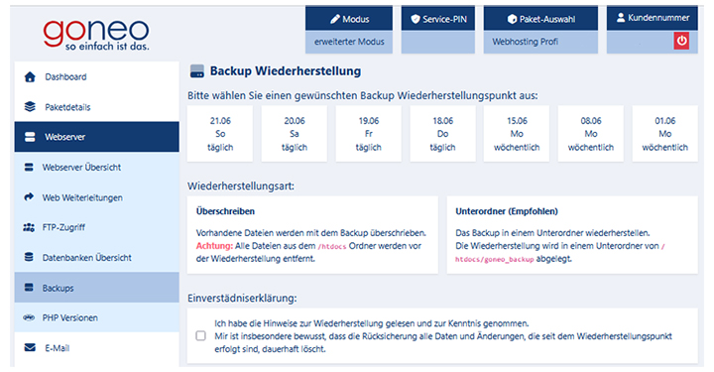714x372 pixels.
Task: Select the 08.06 Mo wöchentlich backup point
Action: [x=591, y=134]
